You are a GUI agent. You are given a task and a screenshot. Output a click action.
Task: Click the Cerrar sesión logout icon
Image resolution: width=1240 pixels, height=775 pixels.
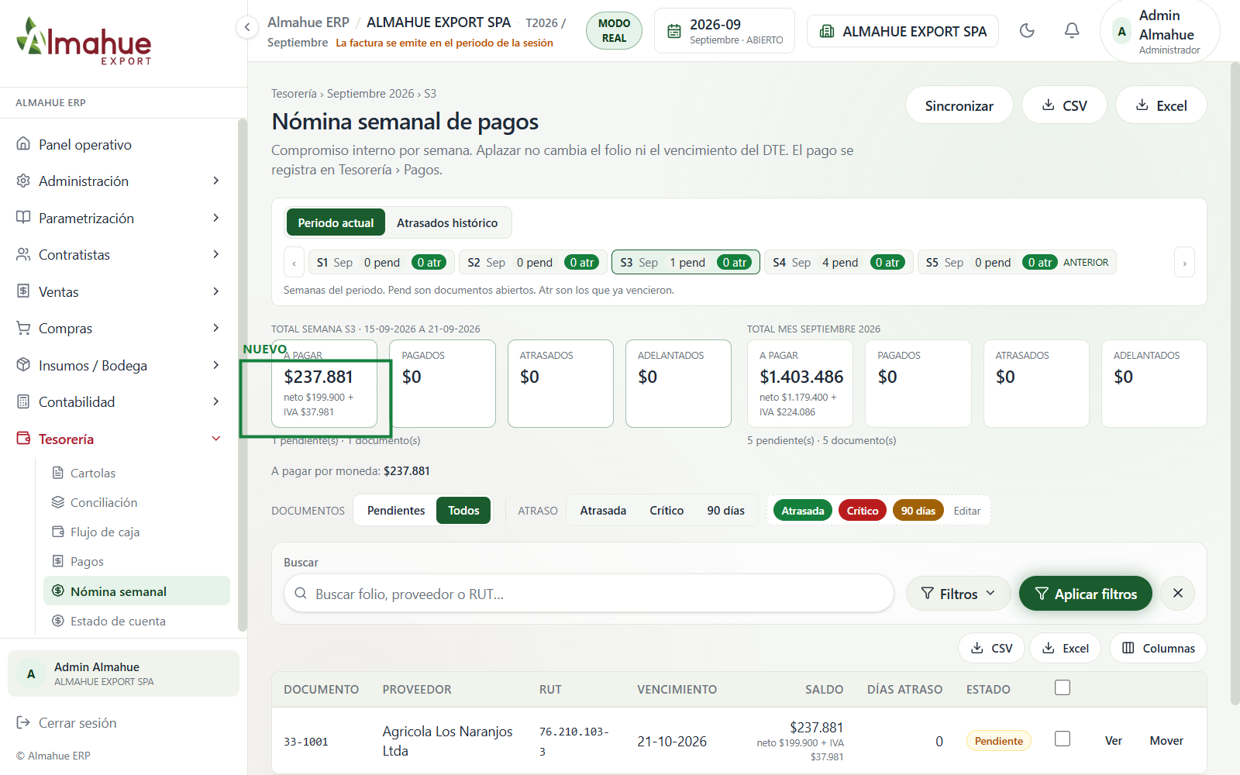[x=23, y=722]
